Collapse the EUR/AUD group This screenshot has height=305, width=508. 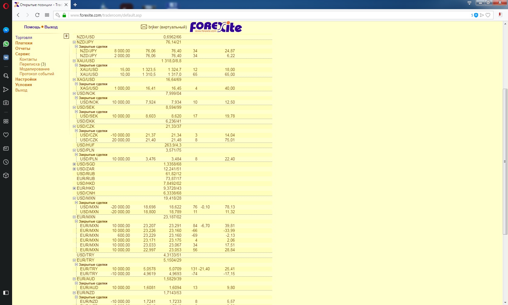(74, 279)
